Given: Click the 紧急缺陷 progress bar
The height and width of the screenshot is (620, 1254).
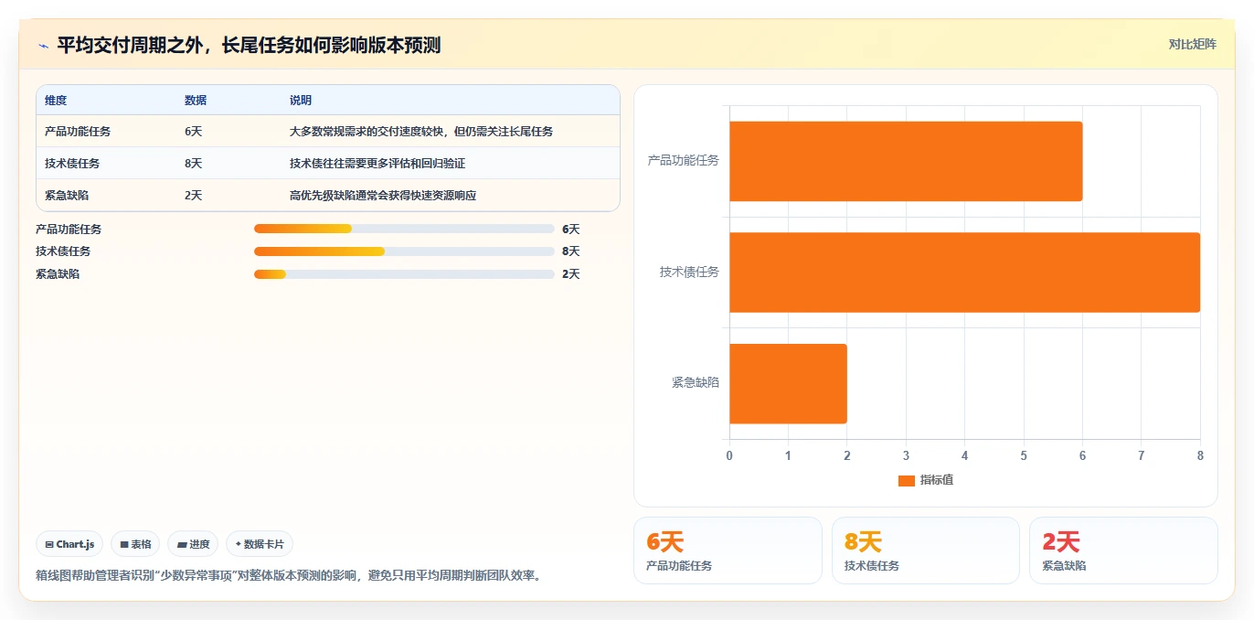Looking at the screenshot, I should click(404, 274).
